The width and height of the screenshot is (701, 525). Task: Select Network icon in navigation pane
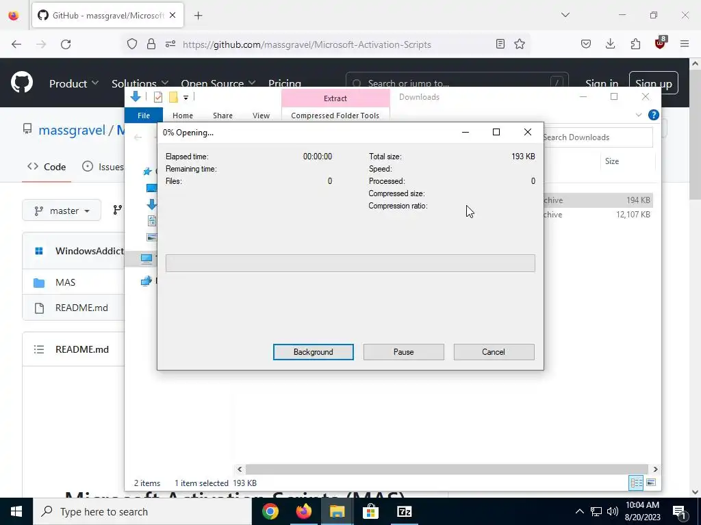pyautogui.click(x=146, y=281)
